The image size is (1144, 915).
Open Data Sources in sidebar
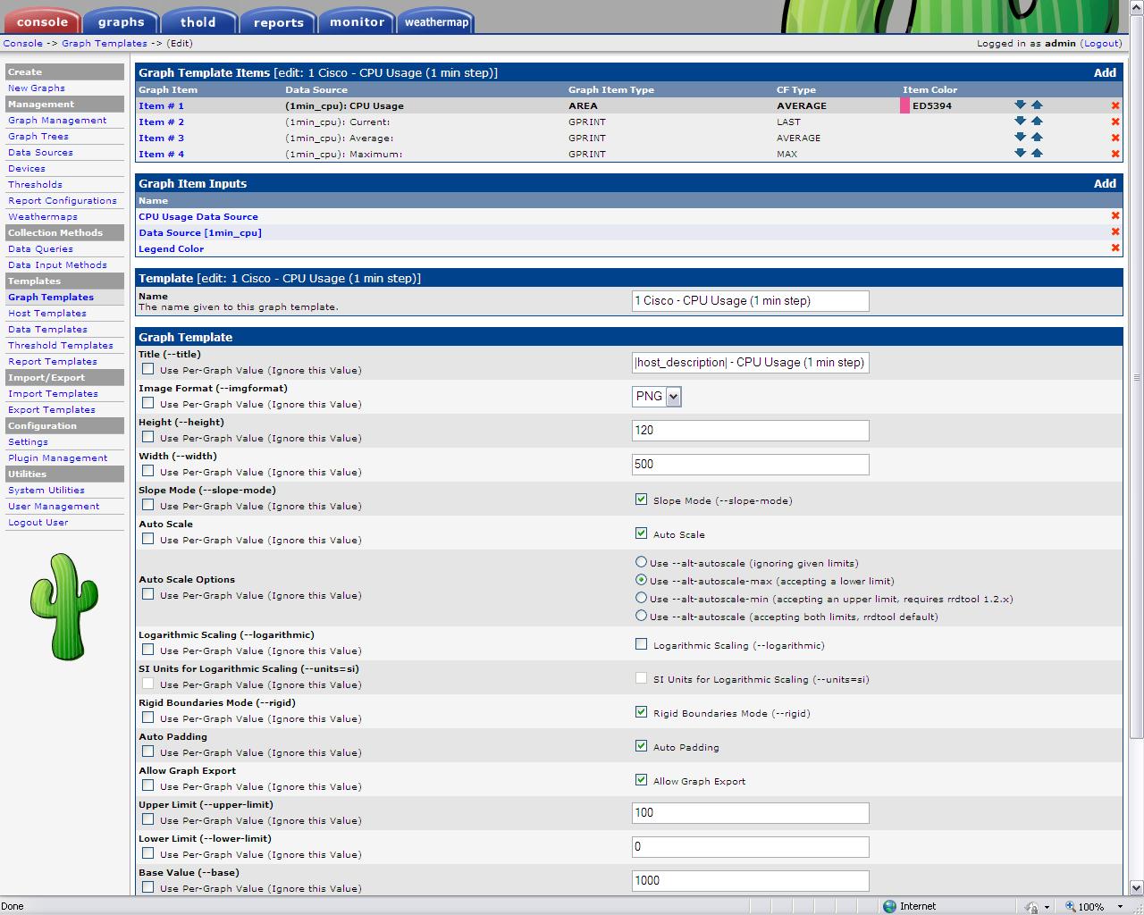(x=40, y=152)
